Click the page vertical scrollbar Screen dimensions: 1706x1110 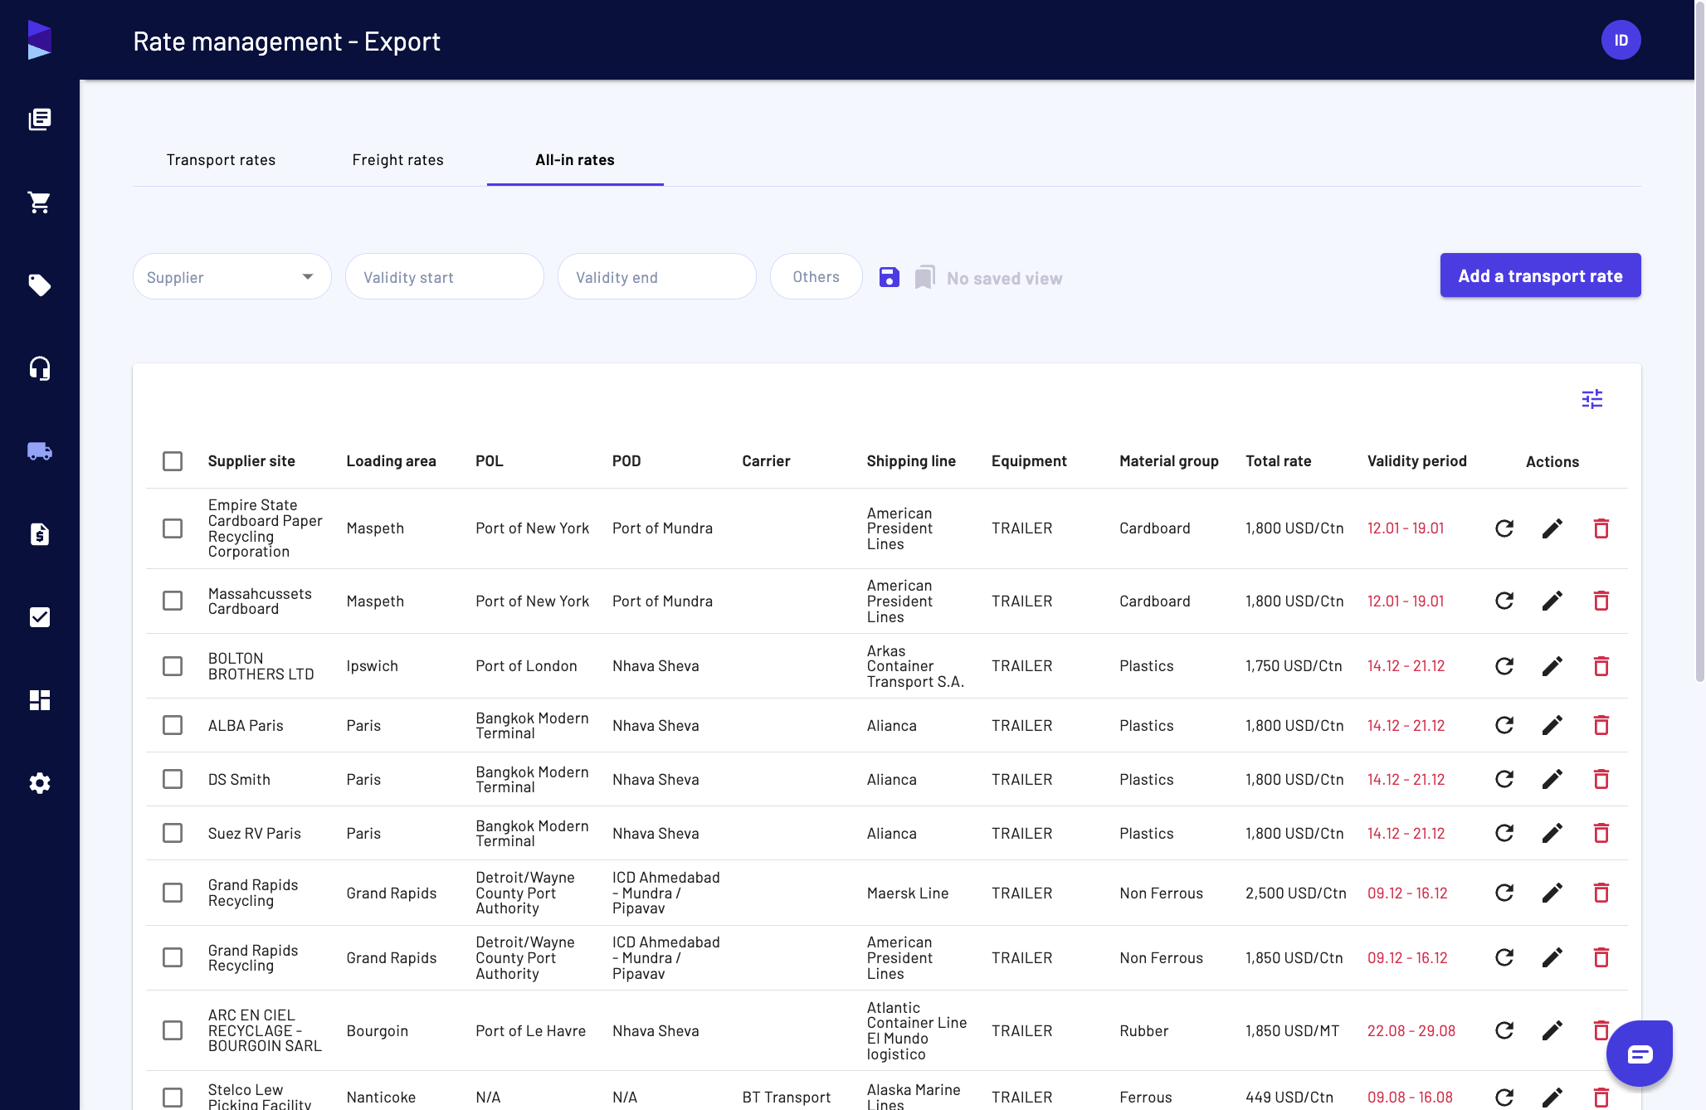point(1699,343)
